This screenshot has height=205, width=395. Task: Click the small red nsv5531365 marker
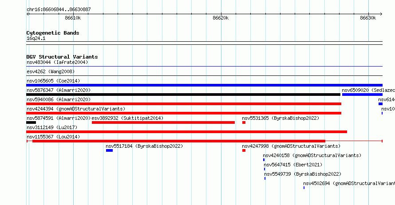(244, 122)
